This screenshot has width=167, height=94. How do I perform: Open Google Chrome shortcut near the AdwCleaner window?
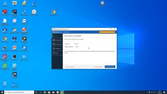(x=53, y=12)
